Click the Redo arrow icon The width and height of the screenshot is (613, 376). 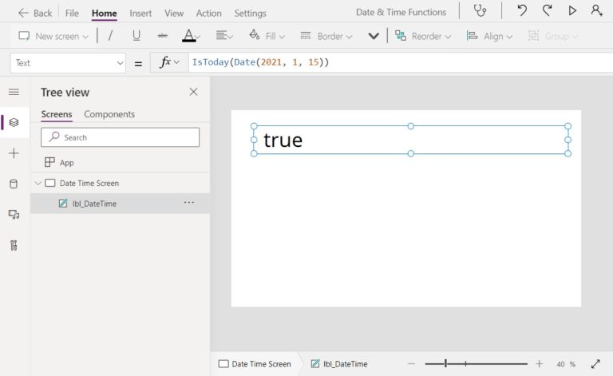pos(547,11)
